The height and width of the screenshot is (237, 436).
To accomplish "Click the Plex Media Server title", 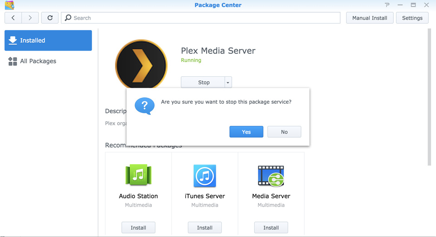I will pyautogui.click(x=218, y=50).
